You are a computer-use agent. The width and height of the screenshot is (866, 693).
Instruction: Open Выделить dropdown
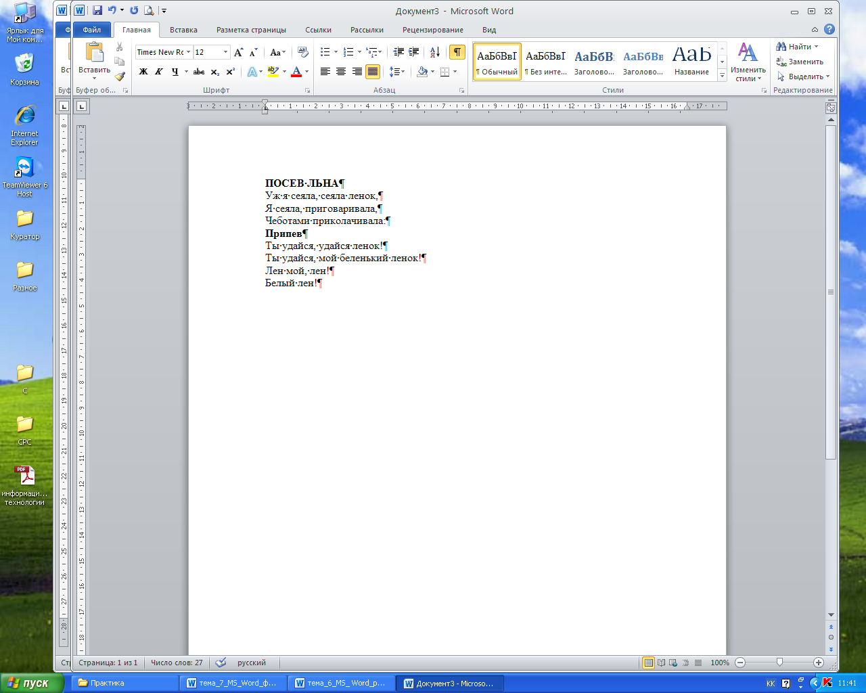click(x=803, y=76)
